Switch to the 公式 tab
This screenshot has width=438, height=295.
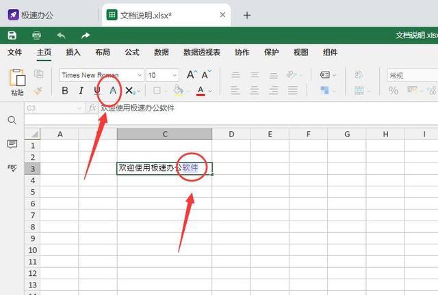click(x=132, y=52)
